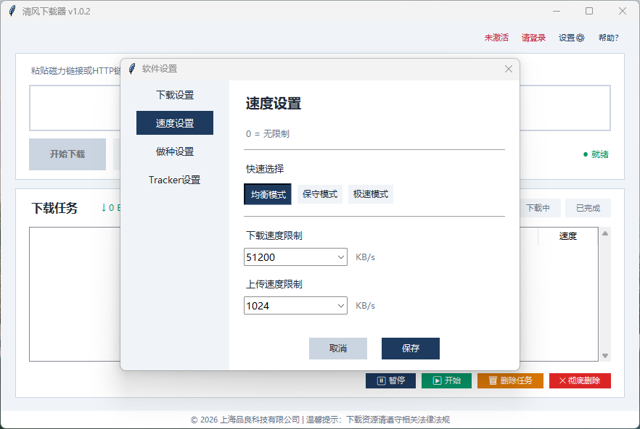Save settings with 保存 button
Screen dimensions: 640x429
pyautogui.click(x=411, y=349)
